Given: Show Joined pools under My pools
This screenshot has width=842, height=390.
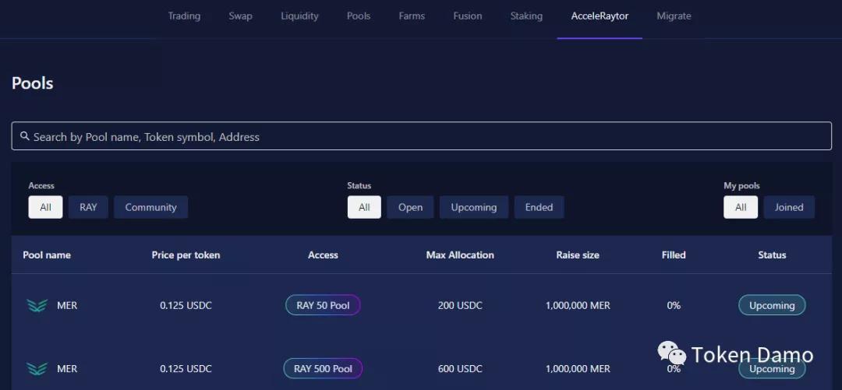Looking at the screenshot, I should [788, 207].
